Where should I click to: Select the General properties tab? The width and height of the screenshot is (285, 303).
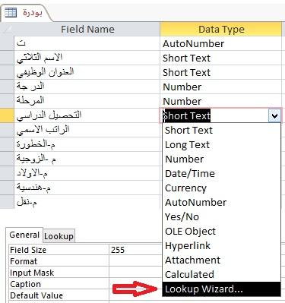coord(24,235)
